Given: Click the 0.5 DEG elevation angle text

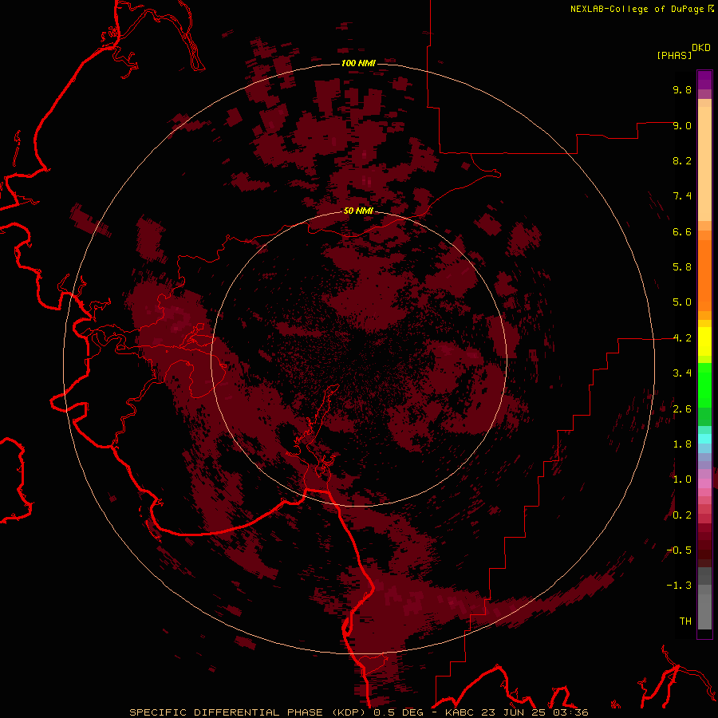Looking at the screenshot, I should [x=400, y=712].
